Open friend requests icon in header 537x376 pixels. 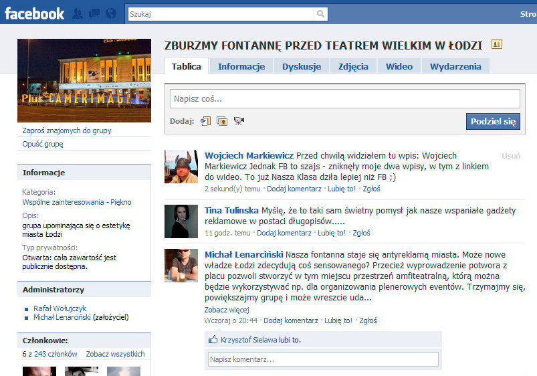[78, 13]
